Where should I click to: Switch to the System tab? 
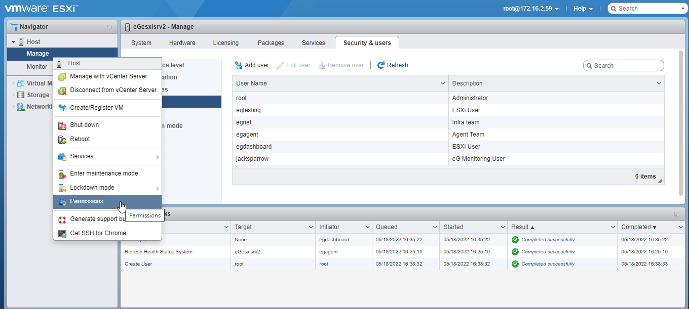click(141, 43)
